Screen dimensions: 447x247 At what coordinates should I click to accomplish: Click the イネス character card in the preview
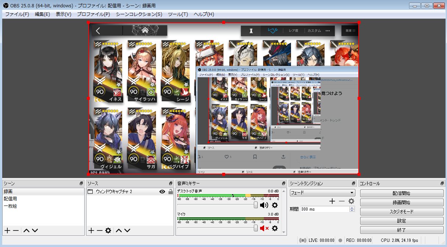(109, 71)
